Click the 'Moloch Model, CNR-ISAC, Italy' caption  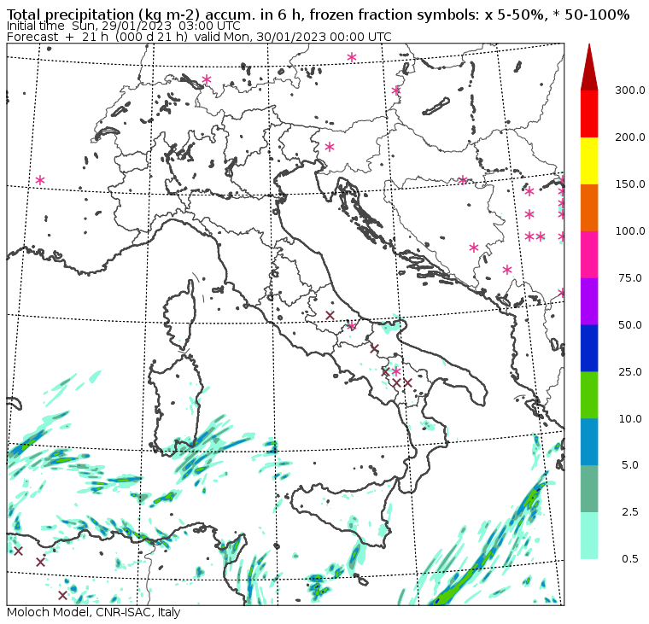(x=94, y=612)
